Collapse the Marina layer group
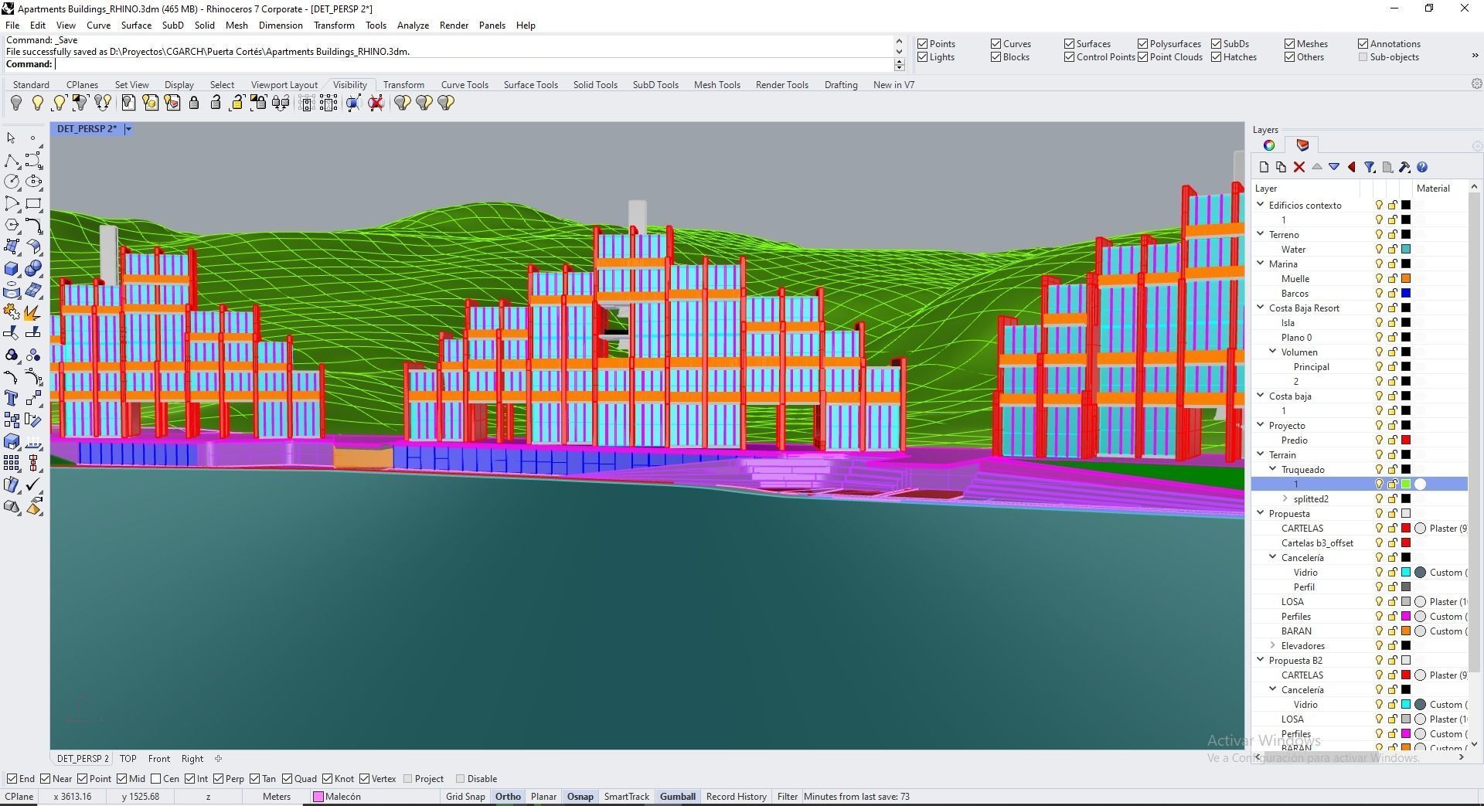The image size is (1484, 806). 1261,264
